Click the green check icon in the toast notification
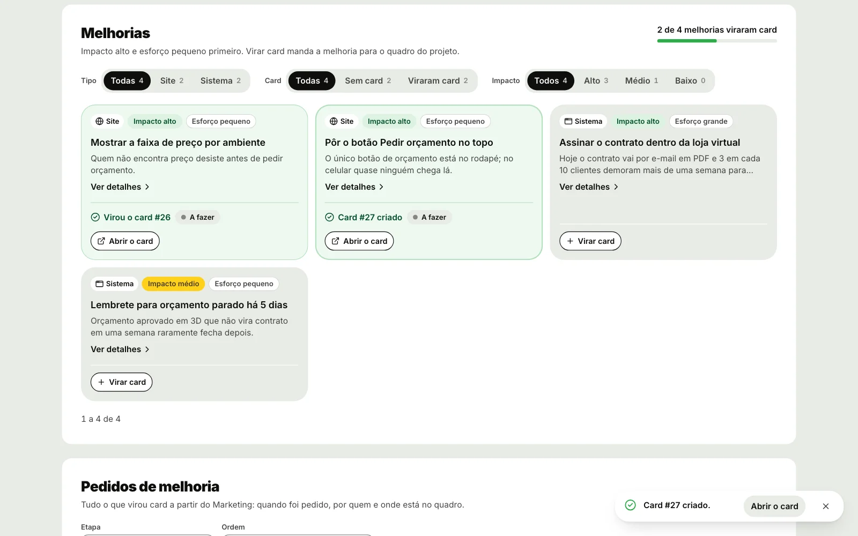 (631, 505)
